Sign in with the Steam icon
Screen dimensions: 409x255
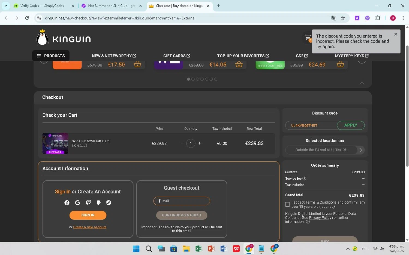point(109,203)
